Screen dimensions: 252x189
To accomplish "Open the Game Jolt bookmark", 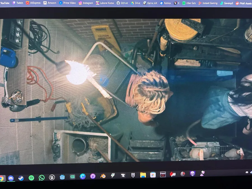I will [150, 3].
